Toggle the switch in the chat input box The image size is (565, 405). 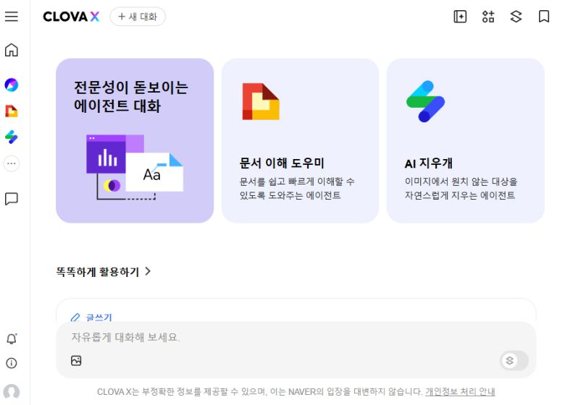[514, 360]
